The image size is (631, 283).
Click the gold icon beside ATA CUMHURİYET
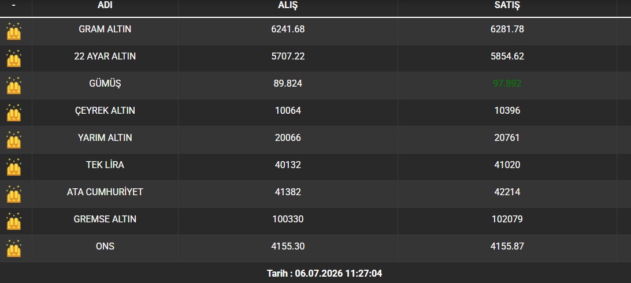pyautogui.click(x=14, y=193)
